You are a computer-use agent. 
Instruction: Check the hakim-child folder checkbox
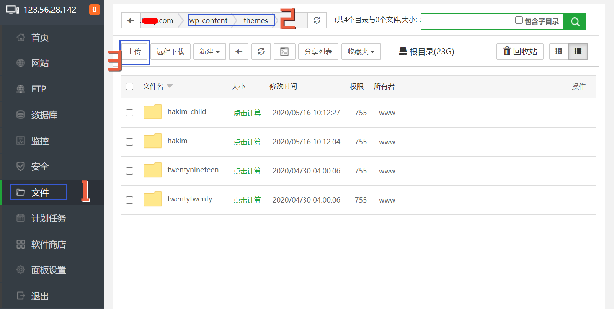130,113
